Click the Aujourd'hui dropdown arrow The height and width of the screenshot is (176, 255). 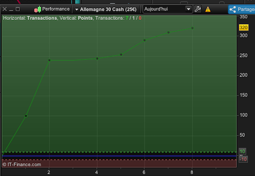189,9
